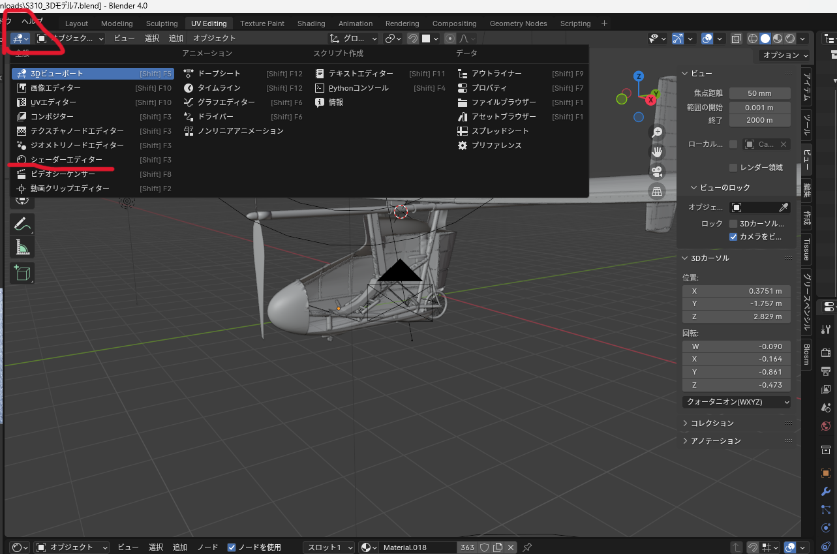Open the Sculpting workspace tab
The width and height of the screenshot is (837, 554).
pos(162,23)
